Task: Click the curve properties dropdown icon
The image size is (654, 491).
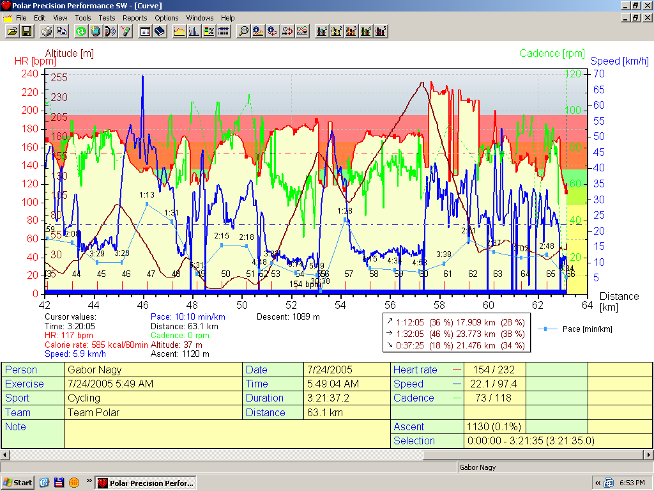Action: click(x=301, y=31)
